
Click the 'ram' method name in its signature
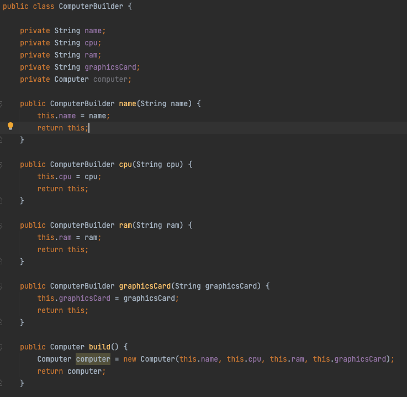125,225
